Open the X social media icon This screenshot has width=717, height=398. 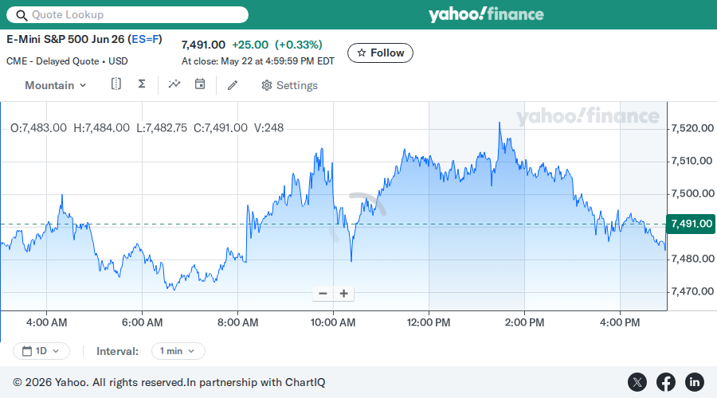637,382
